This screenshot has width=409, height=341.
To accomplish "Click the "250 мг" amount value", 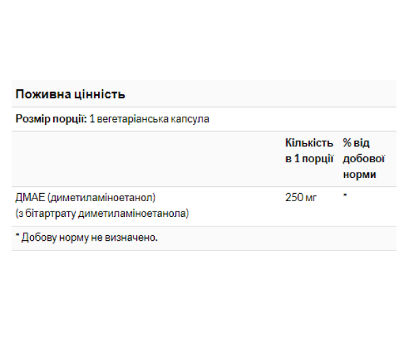I will (300, 198).
